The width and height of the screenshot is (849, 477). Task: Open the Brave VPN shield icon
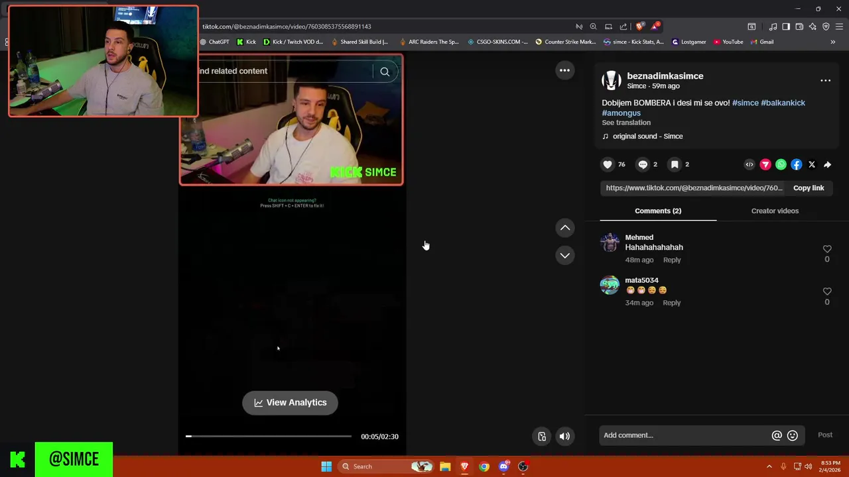pyautogui.click(x=826, y=26)
